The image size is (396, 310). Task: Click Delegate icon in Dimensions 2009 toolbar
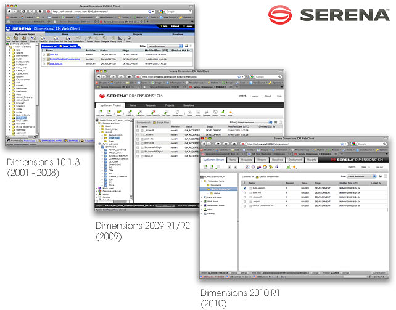coord(207,112)
